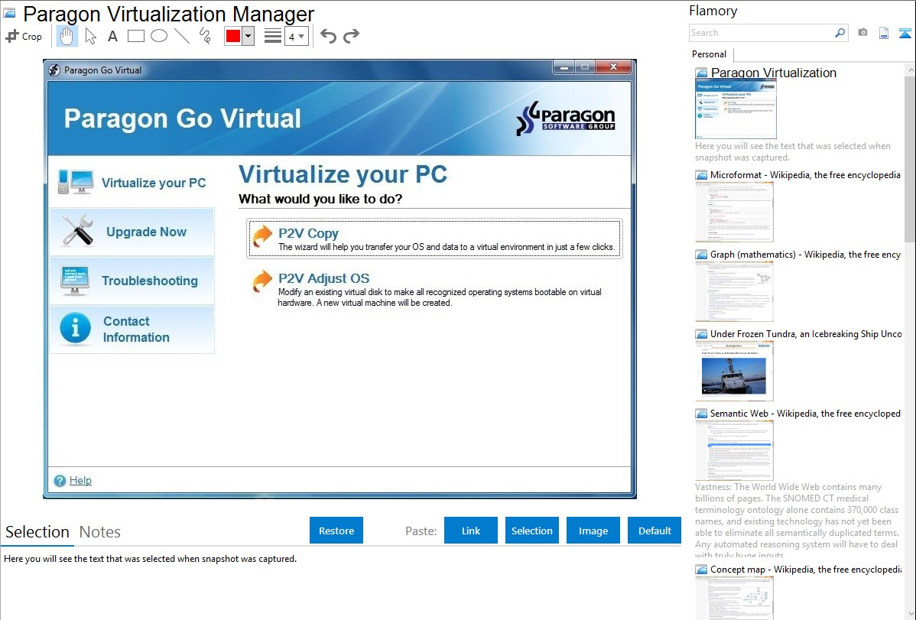Click the Default paste button
This screenshot has height=620, width=916.
coord(655,531)
